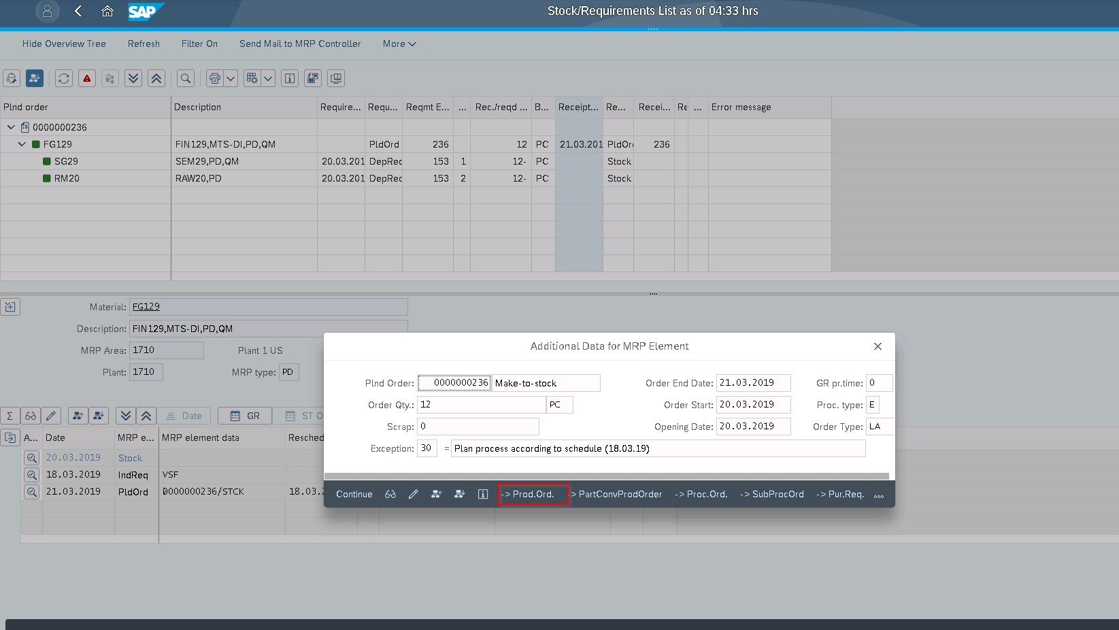Click the circular refresh icon in toolbar
1119x630 pixels.
coord(64,78)
